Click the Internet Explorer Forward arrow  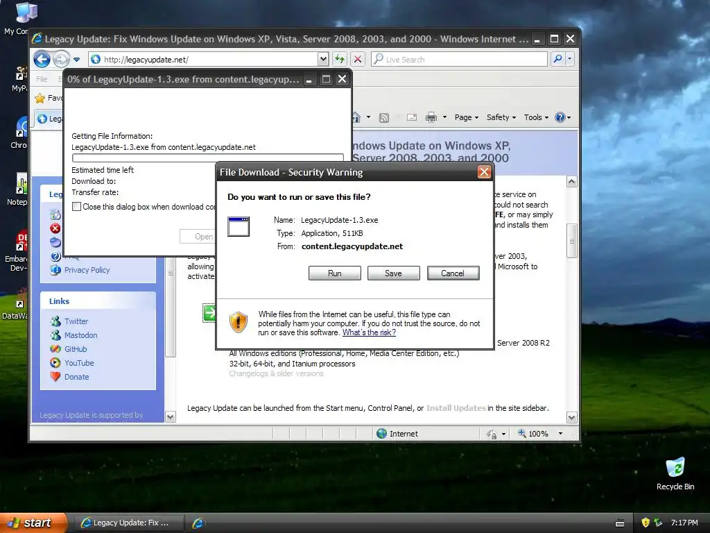point(61,60)
